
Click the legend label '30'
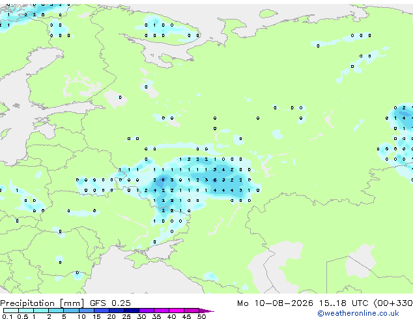coord(141,316)
